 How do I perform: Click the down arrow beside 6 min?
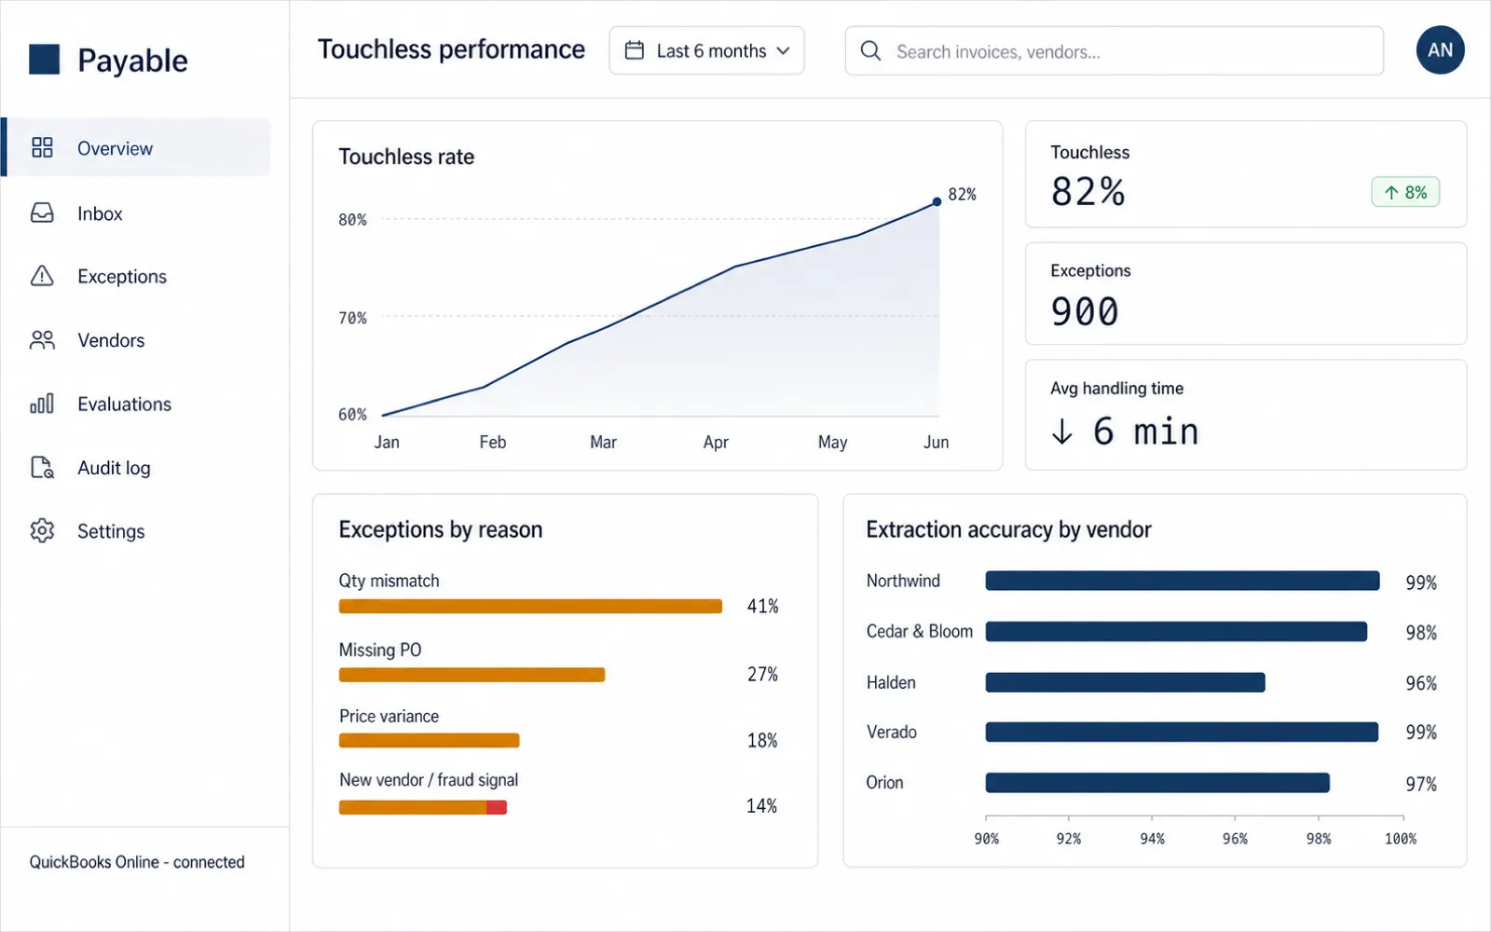pos(1061,432)
